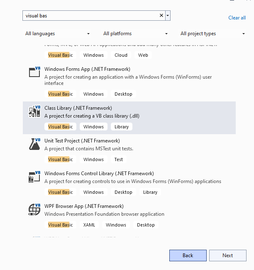Click the Cloud tag in the top template
Screen dimensions: 254x270
coord(121,55)
